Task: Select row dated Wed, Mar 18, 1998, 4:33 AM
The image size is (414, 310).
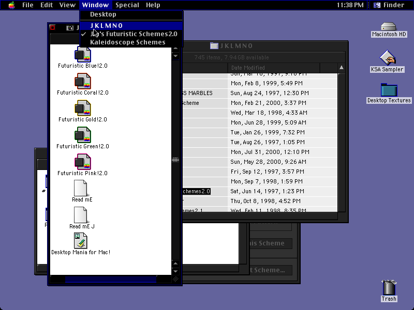Action: [260, 113]
